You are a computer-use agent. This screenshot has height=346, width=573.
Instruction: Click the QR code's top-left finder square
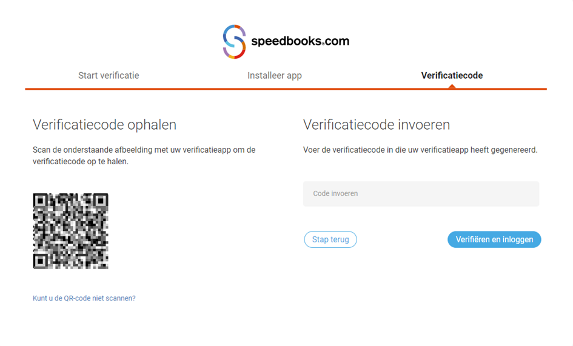[41, 202]
